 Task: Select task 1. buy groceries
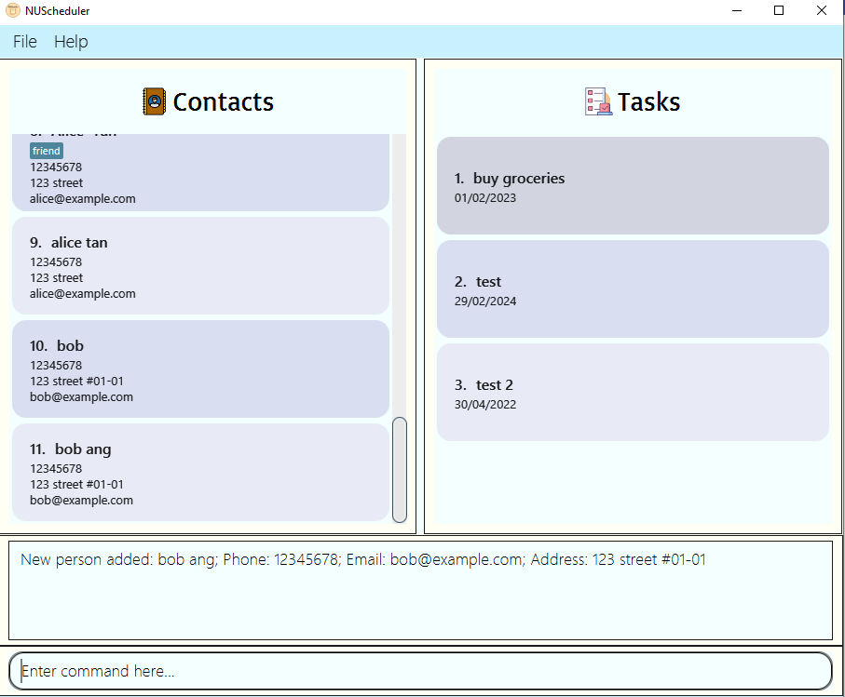pos(633,186)
